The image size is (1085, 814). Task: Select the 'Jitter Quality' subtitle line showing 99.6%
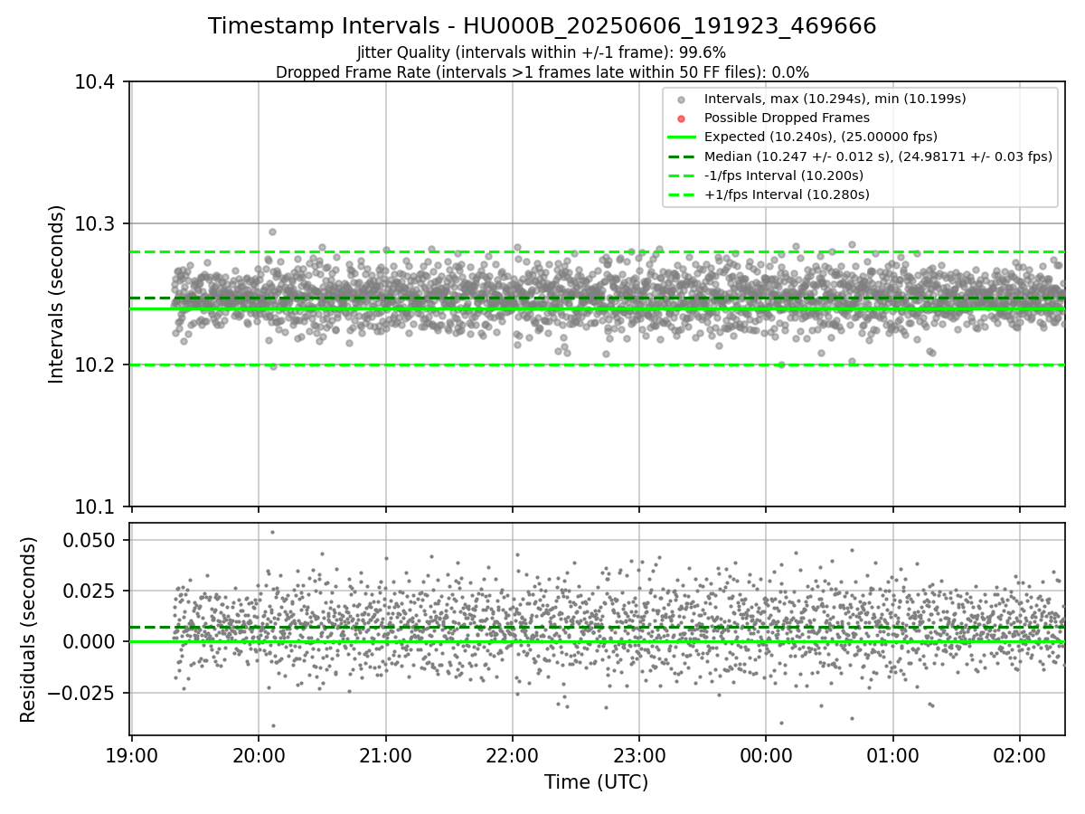click(x=542, y=52)
